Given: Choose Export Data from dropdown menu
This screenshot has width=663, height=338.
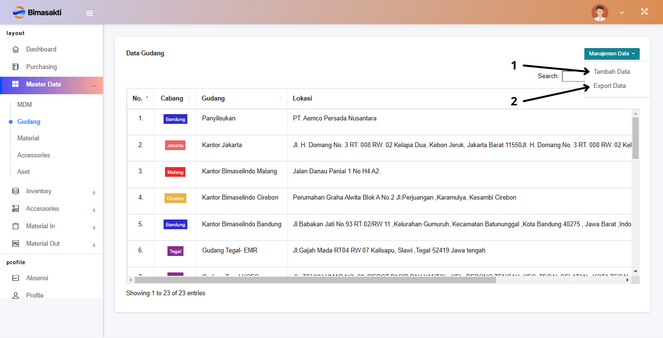Looking at the screenshot, I should coord(610,86).
